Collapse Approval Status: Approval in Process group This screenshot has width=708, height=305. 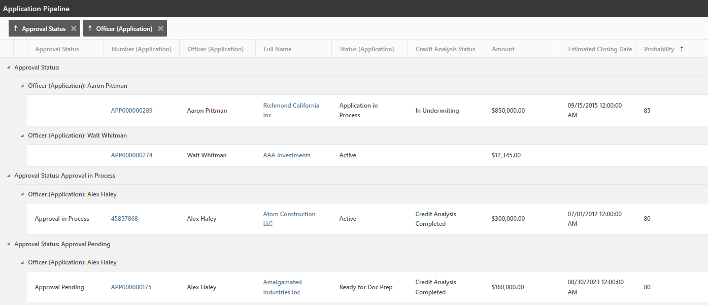[8, 176]
